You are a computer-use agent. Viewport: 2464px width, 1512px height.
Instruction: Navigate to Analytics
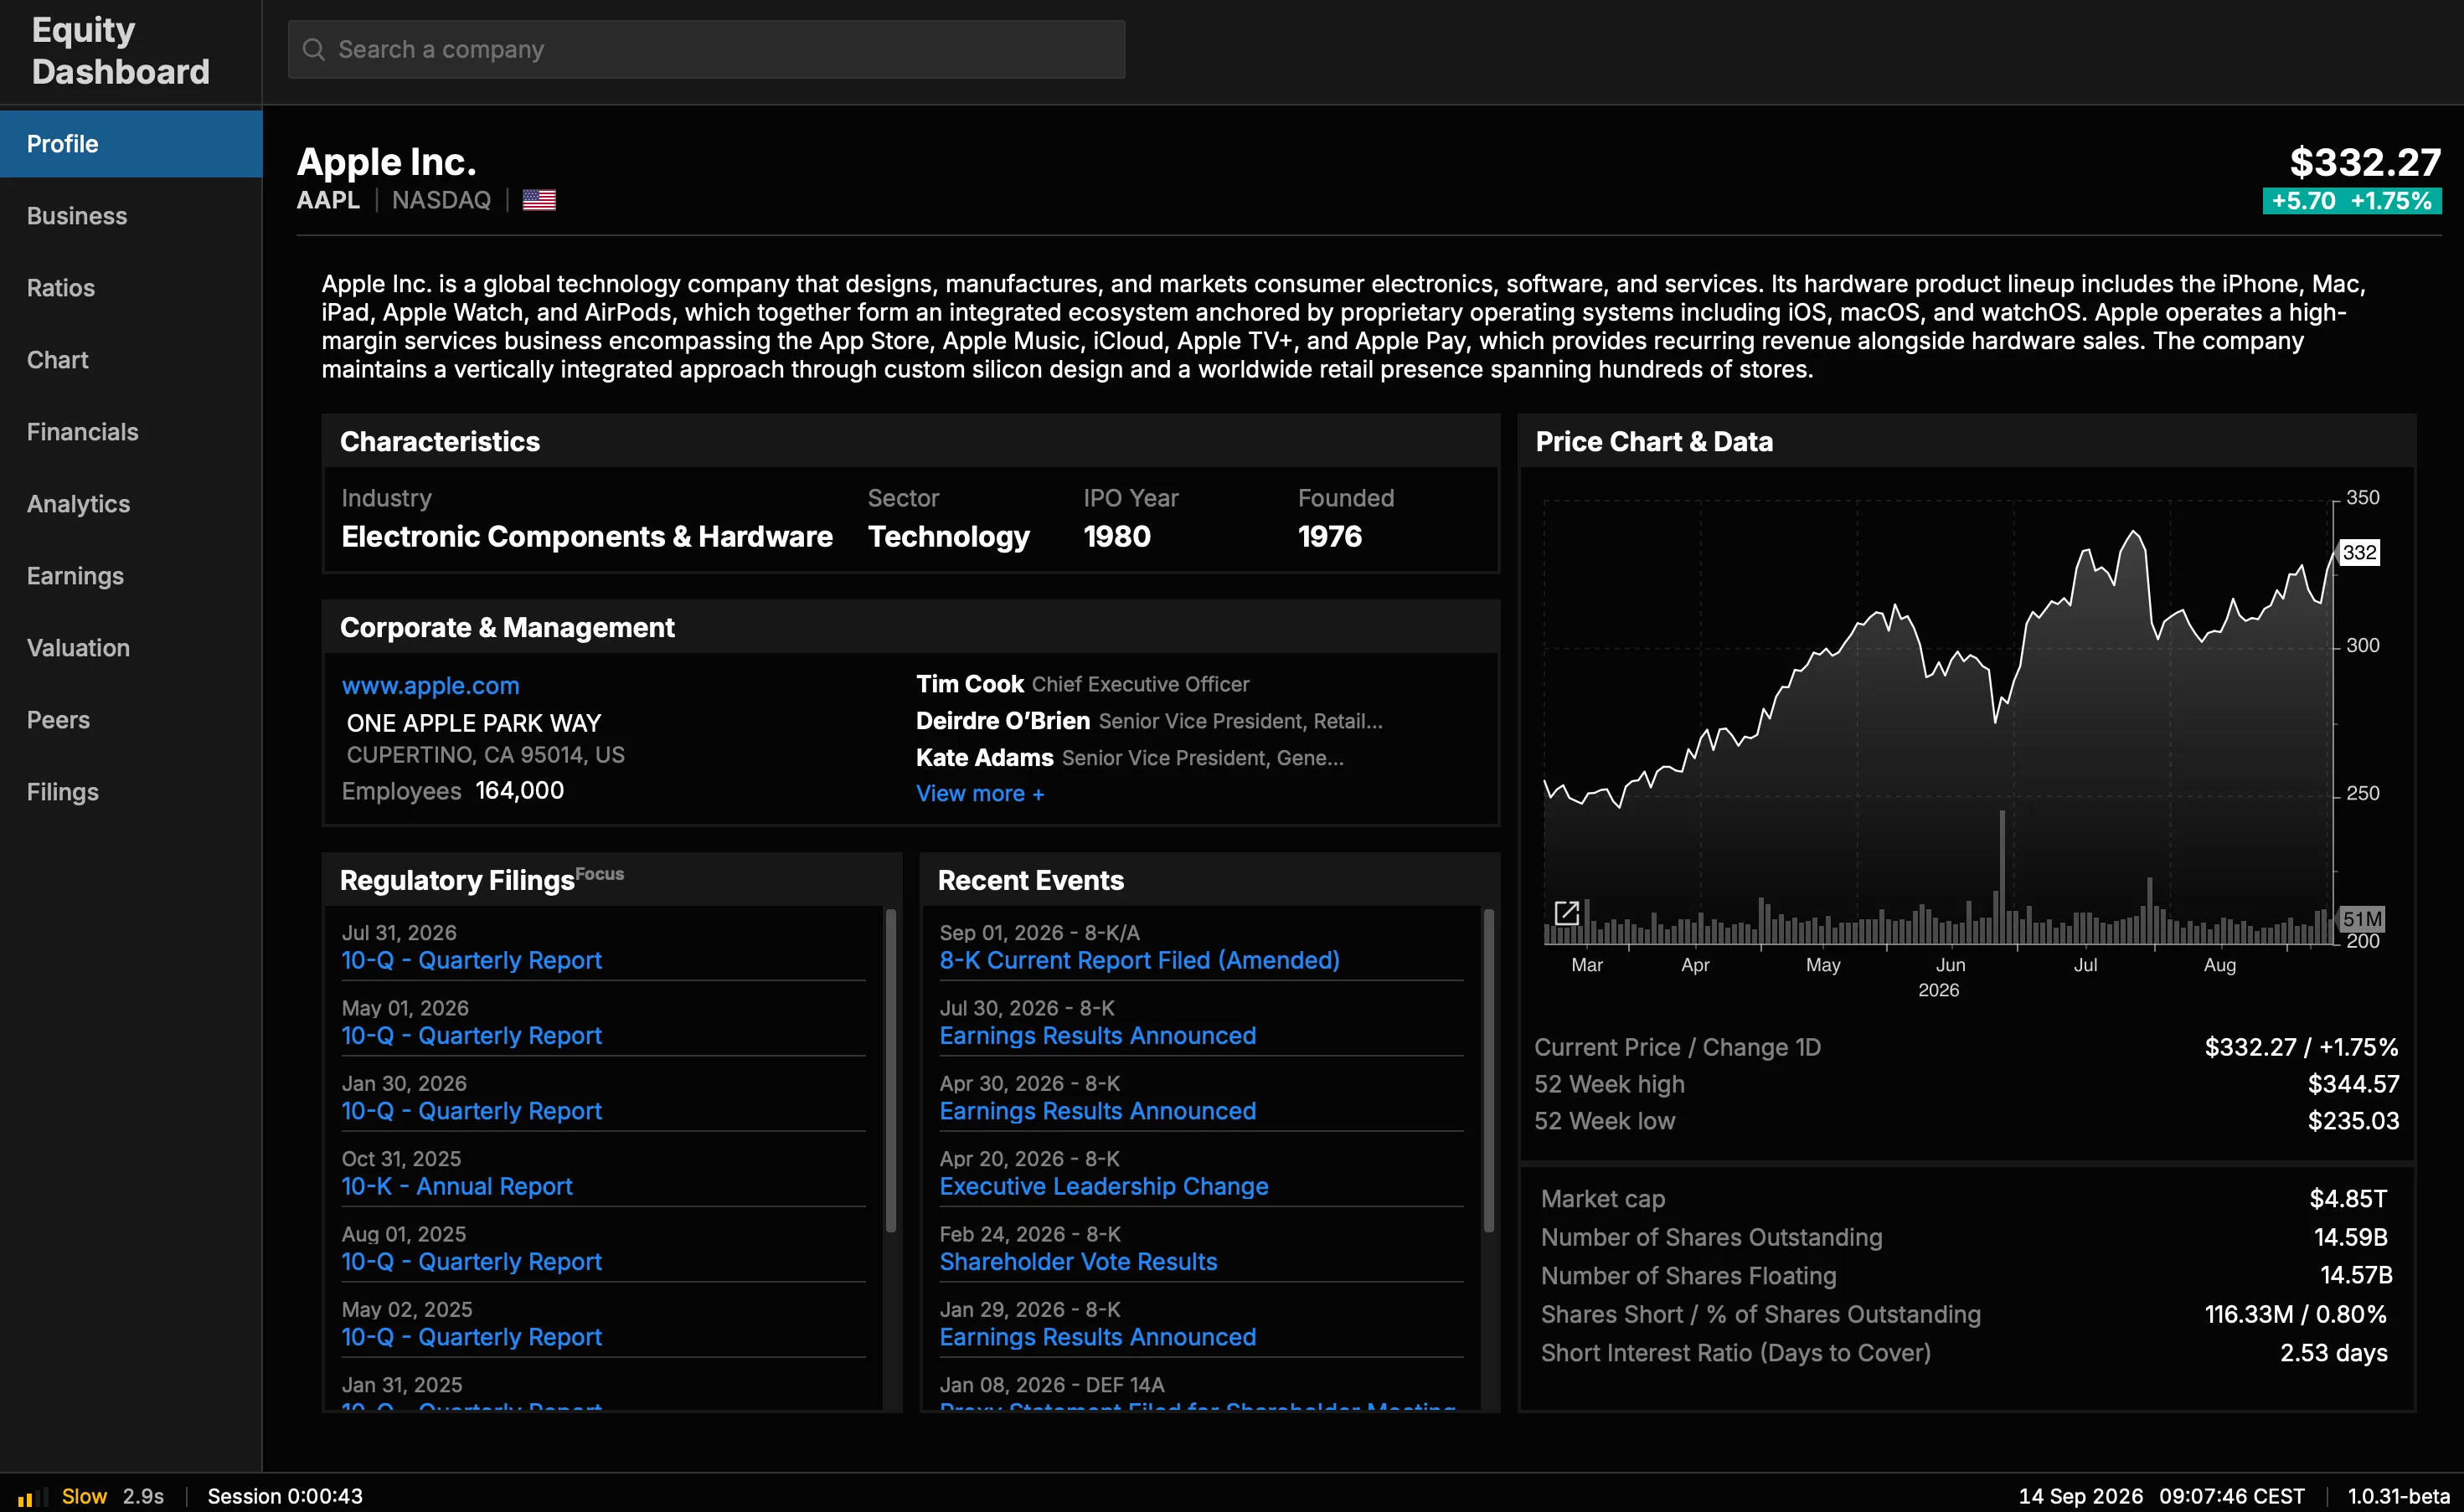[x=131, y=504]
